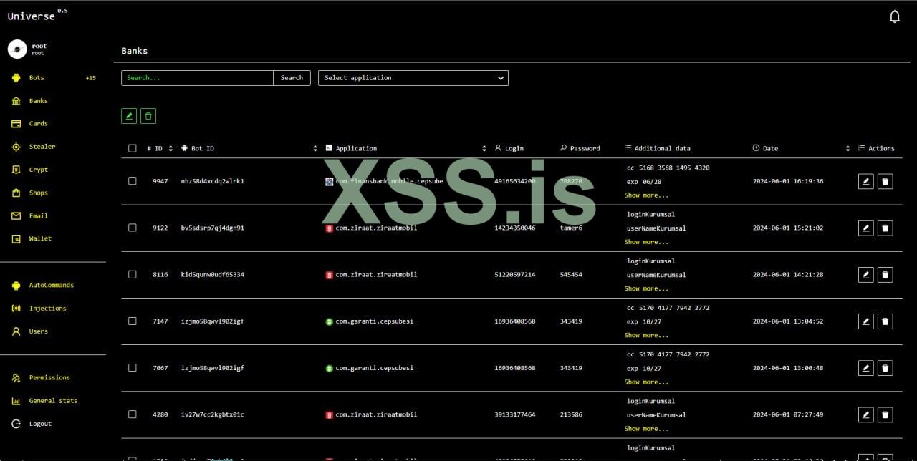This screenshot has height=461, width=917.
Task: Open Permissions in the sidebar
Action: tap(49, 378)
